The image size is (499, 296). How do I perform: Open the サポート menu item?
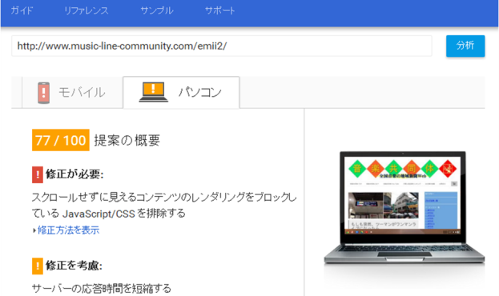click(x=220, y=10)
